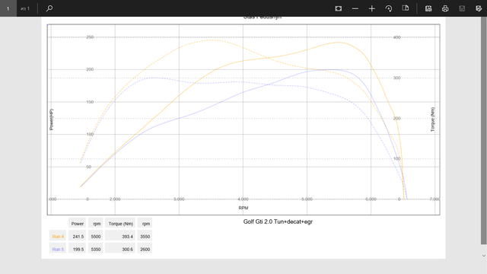
Task: Click the Save as icon with pencil
Action: click(479, 8)
